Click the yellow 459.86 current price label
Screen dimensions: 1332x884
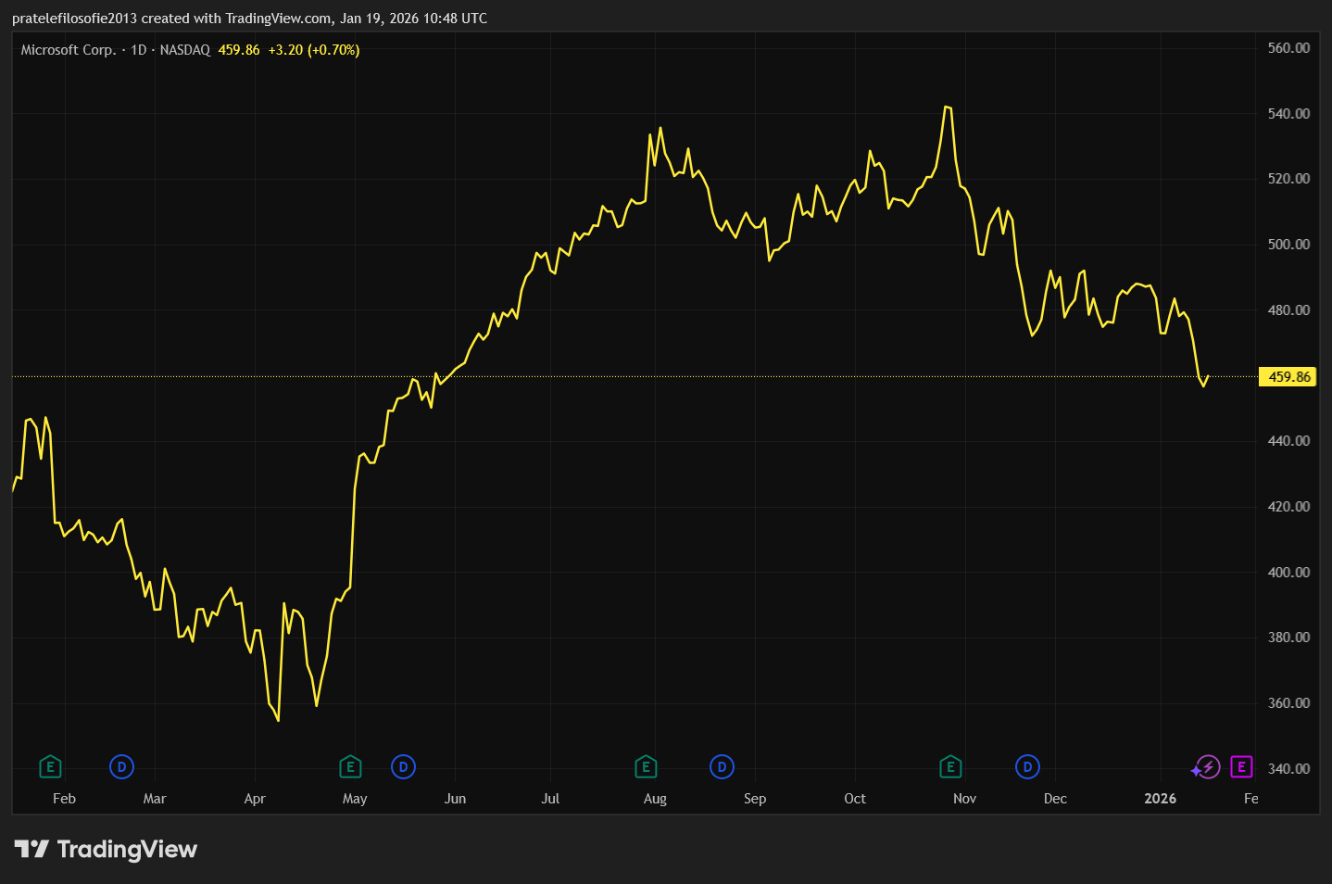click(1288, 377)
